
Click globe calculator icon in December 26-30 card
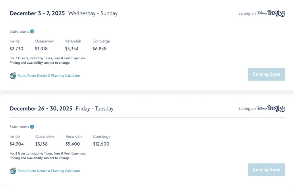coord(13,171)
